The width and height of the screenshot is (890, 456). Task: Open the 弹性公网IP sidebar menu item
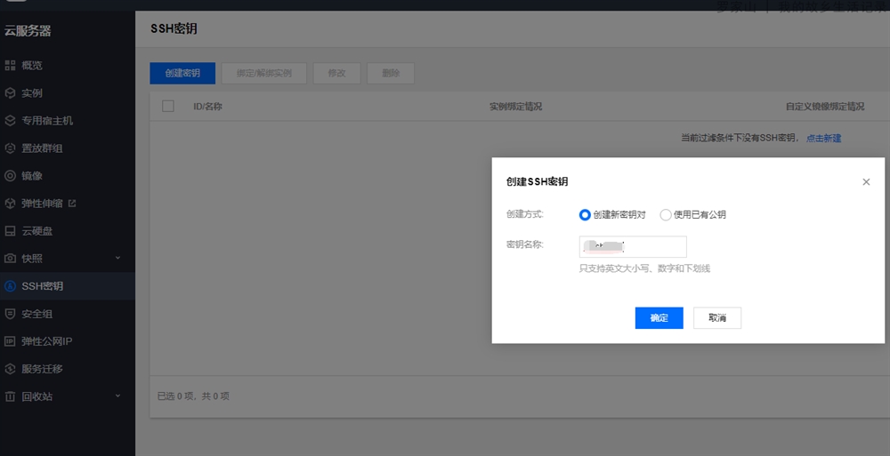point(46,341)
